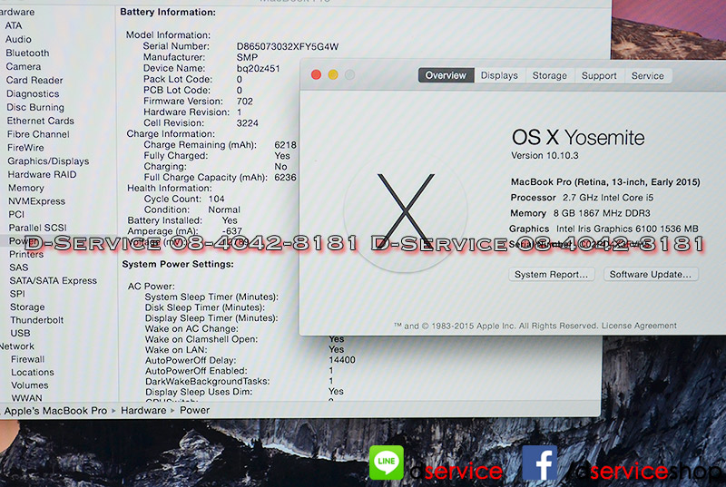
Task: Select ATA in the hardware sidebar
Action: pos(14,25)
